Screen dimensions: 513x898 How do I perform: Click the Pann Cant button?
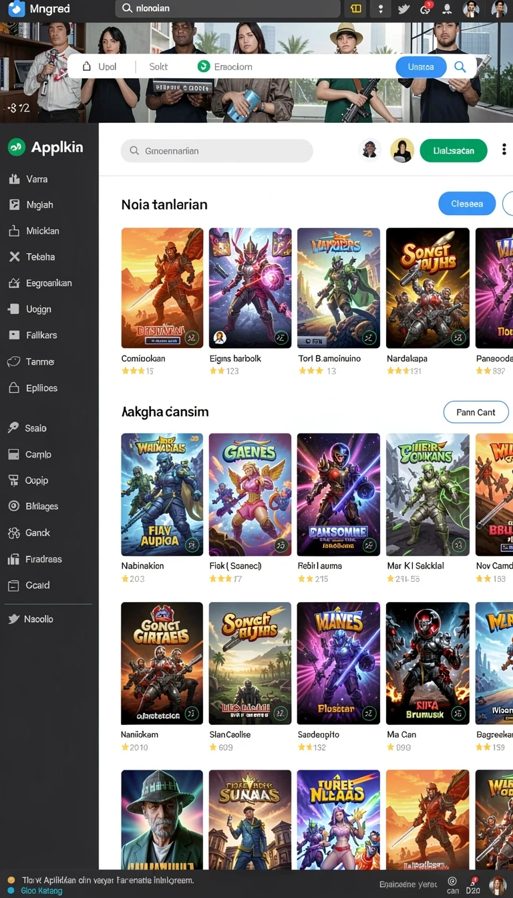476,412
